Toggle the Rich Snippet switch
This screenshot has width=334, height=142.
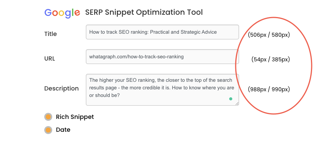(48, 117)
